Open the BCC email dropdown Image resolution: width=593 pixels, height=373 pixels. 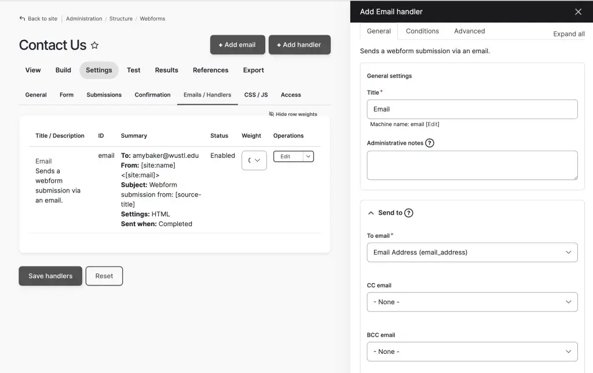click(472, 352)
